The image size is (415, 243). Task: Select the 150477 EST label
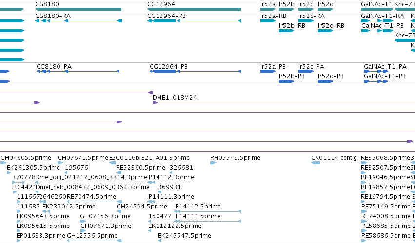click(x=160, y=216)
